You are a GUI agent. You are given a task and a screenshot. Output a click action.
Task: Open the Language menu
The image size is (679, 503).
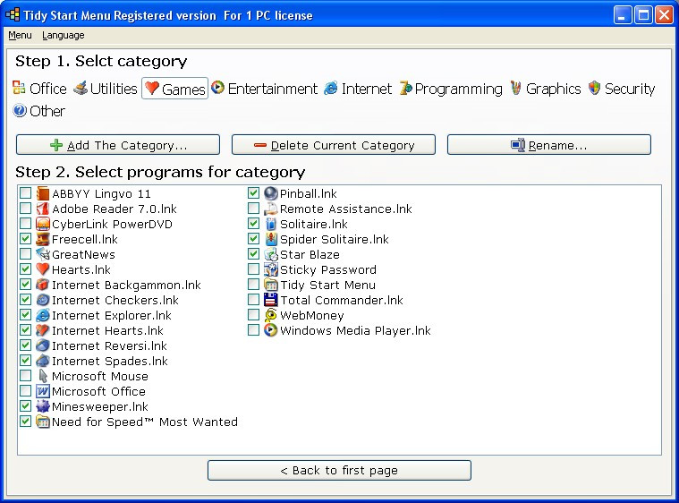(x=64, y=35)
